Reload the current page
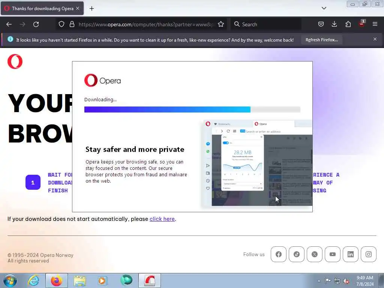The image size is (384, 288). (x=36, y=24)
